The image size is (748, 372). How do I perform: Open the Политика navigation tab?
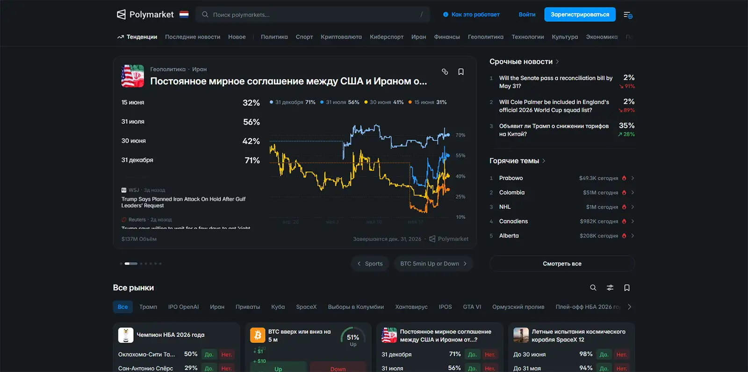coord(274,37)
